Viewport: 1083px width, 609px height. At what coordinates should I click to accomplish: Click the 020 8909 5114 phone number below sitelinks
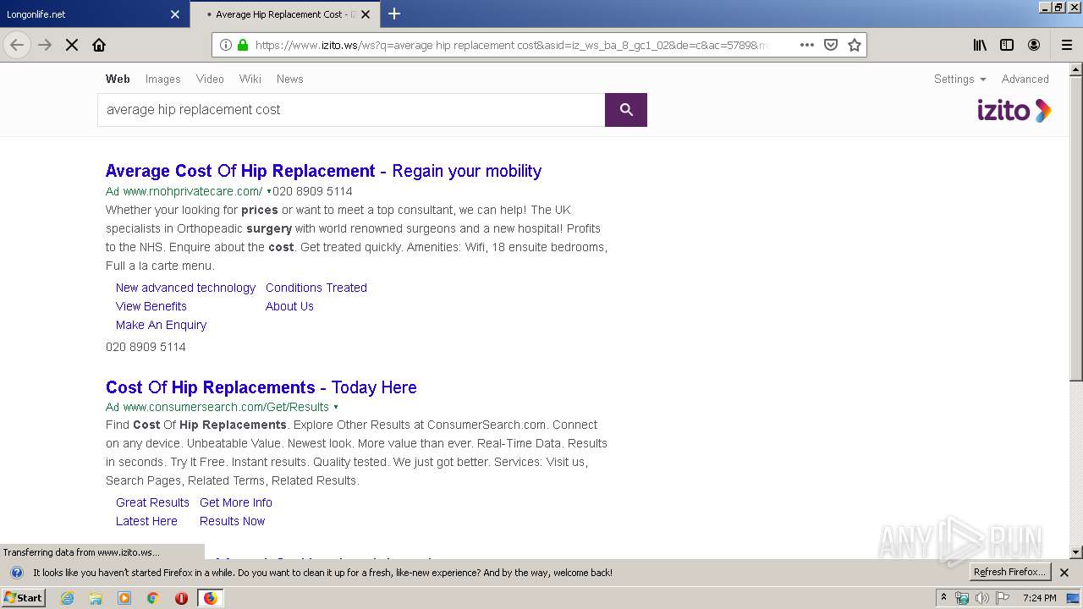(146, 347)
